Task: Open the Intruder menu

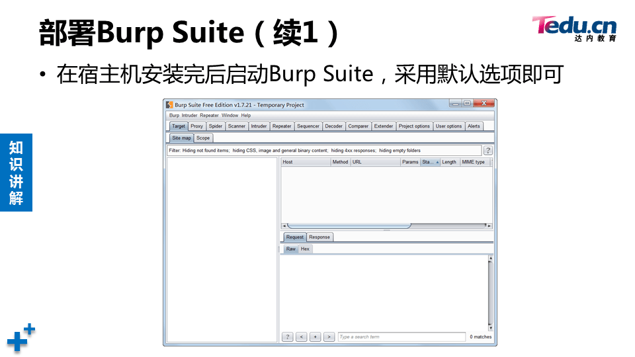Action: click(189, 115)
